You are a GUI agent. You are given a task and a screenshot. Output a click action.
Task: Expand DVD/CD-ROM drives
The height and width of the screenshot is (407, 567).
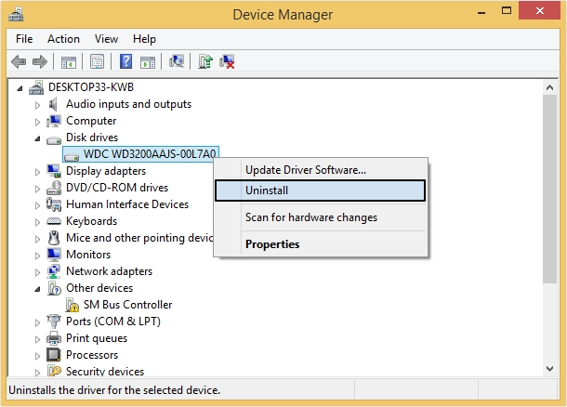tap(37, 189)
